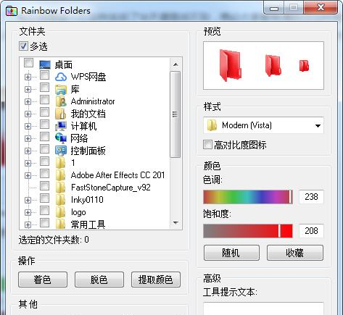Expand the 计算机 tree node
343x315 pixels.
[x=28, y=126]
